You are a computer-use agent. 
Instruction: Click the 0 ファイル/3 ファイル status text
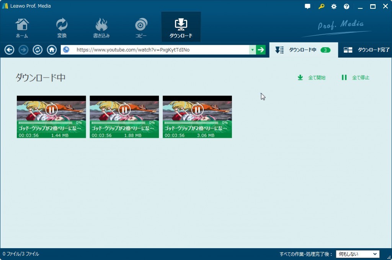click(21, 254)
